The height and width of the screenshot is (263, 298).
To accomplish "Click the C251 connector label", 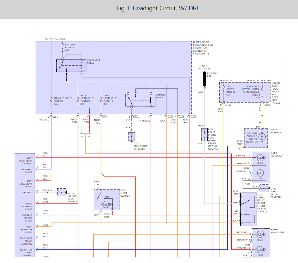I will (x=136, y=116).
